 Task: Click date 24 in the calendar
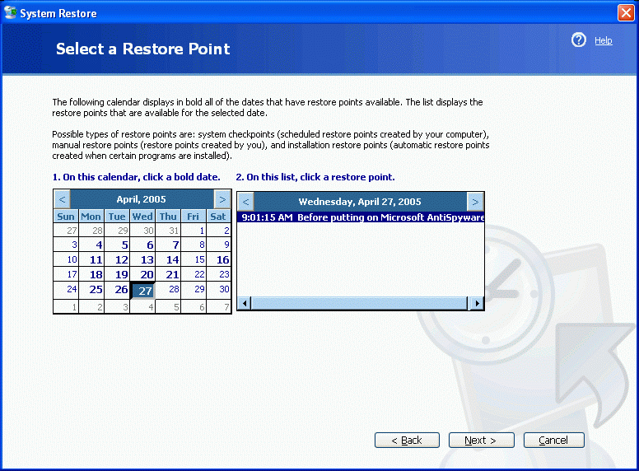coord(67,290)
